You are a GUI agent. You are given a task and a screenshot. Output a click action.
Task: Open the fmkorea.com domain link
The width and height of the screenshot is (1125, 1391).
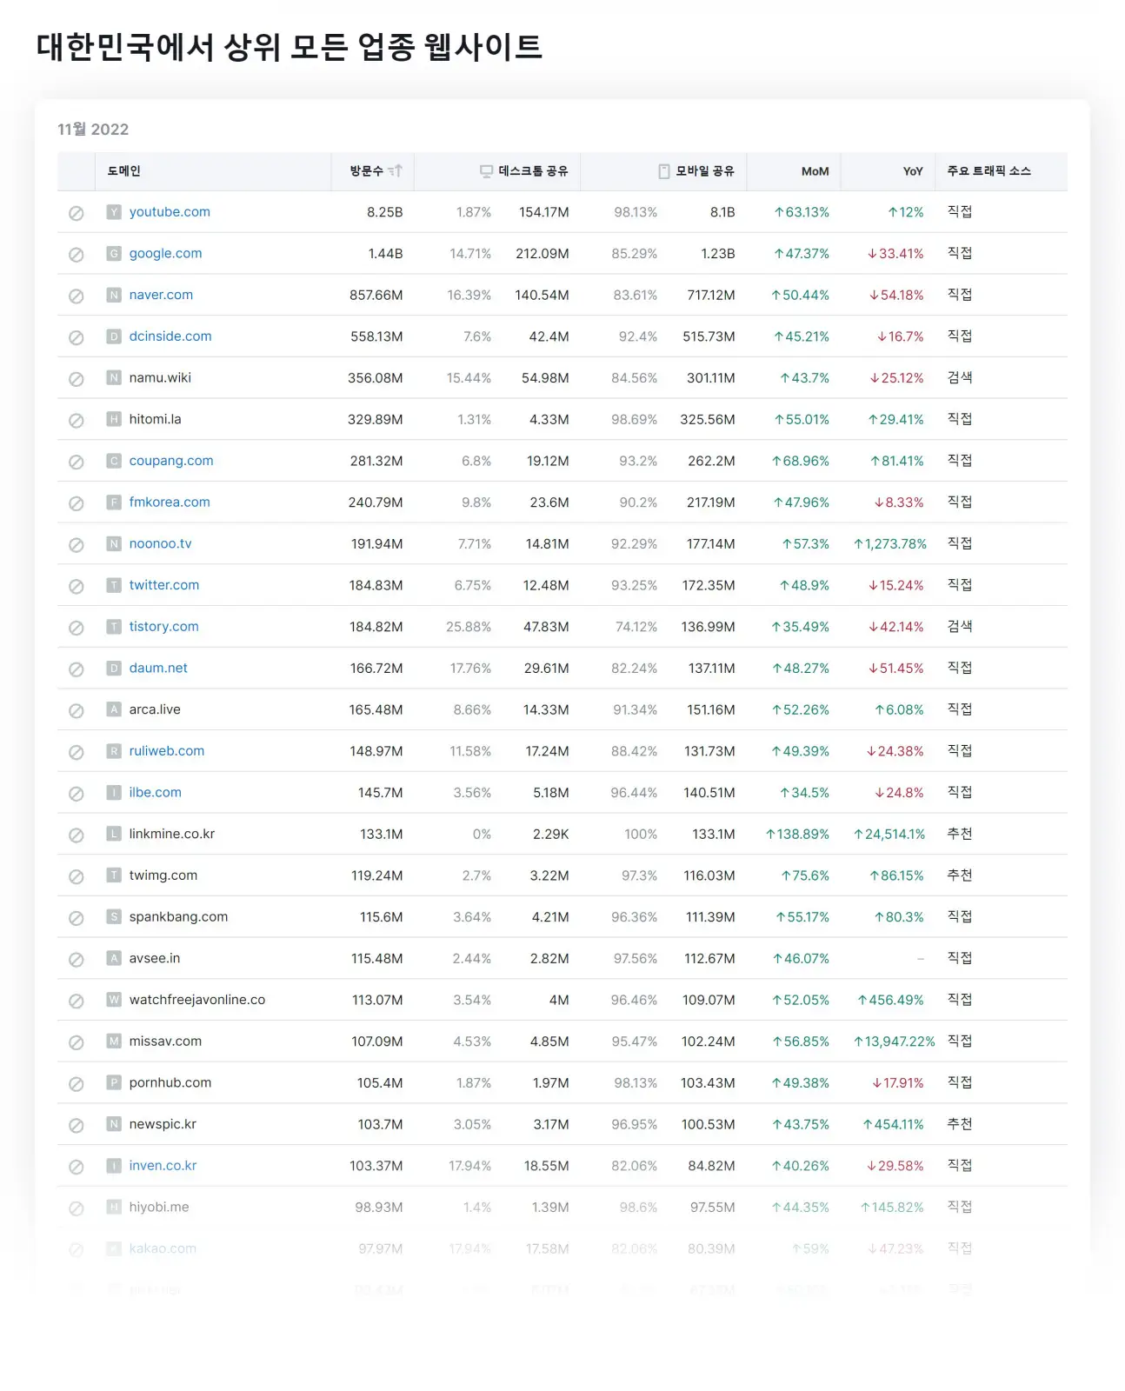tap(170, 502)
